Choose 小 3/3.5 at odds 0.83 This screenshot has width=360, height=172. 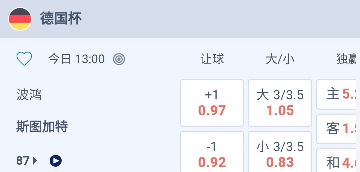click(280, 154)
